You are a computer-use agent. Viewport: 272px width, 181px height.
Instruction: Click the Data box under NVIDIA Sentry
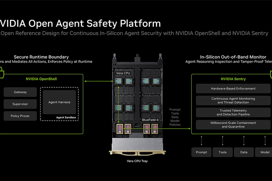tap(244, 152)
